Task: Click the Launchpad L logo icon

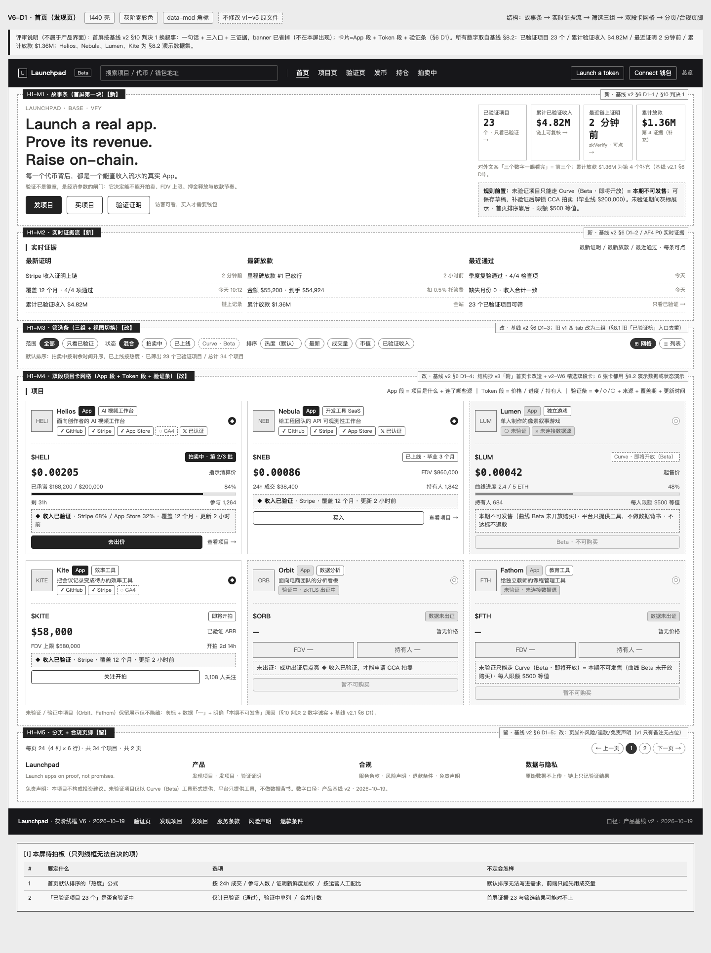Action: (22, 73)
